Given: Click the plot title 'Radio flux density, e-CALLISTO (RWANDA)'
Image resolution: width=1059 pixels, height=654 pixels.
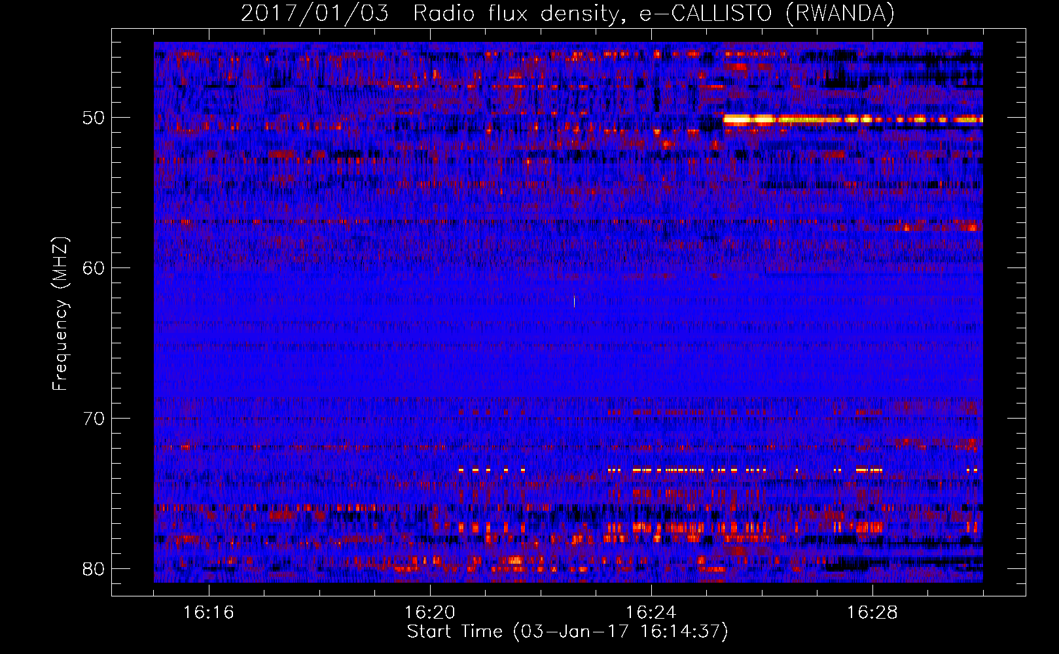Looking at the screenshot, I should [x=654, y=13].
